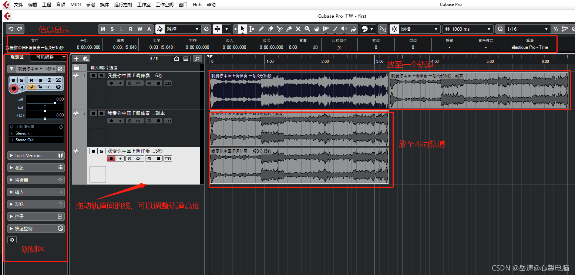This screenshot has height=275, width=575.
Task: Toggle monitor speaker on track 2
Action: 120,121
